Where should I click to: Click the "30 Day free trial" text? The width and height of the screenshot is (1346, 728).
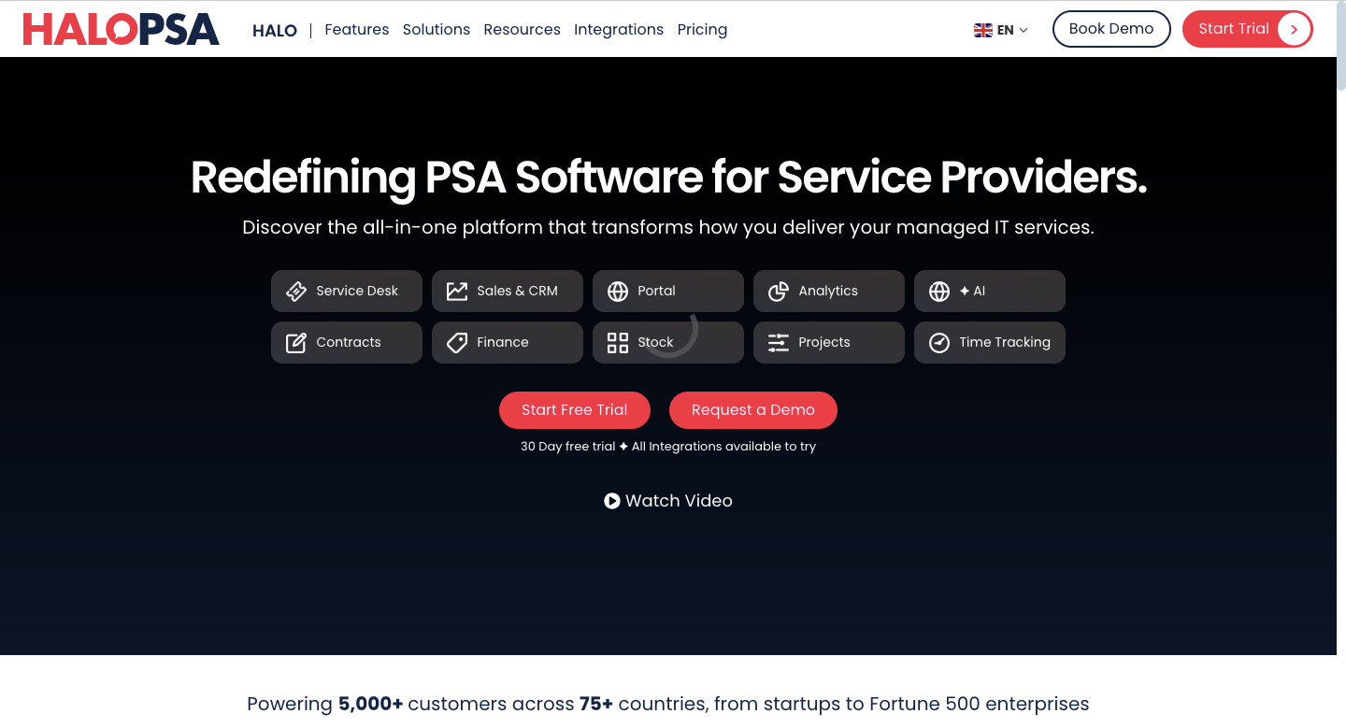point(567,447)
